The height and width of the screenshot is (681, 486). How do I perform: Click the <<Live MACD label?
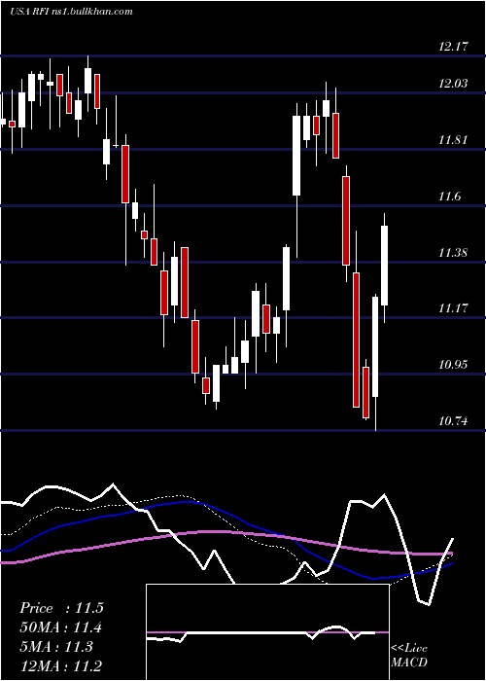click(409, 655)
